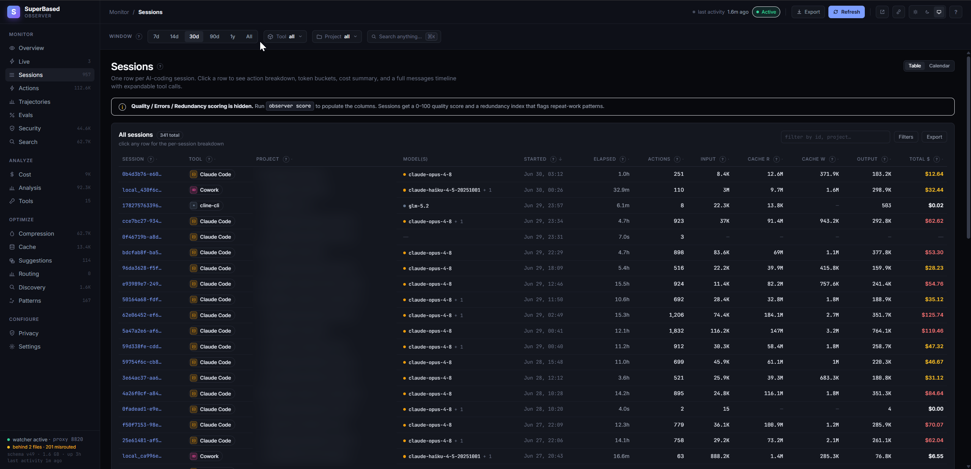
Task: Click the Export button in header
Action: click(808, 12)
